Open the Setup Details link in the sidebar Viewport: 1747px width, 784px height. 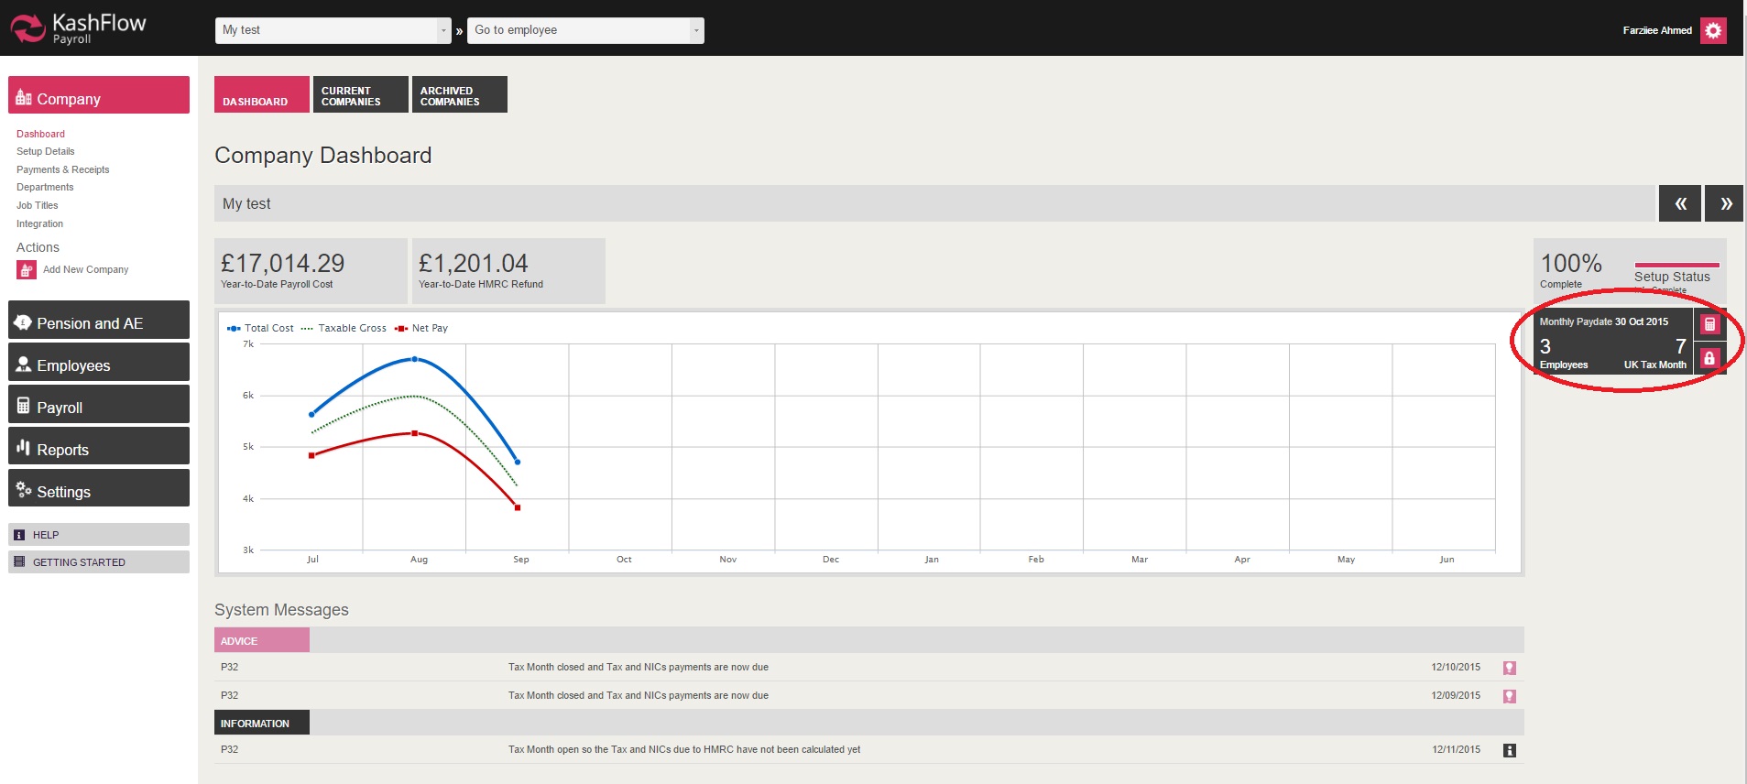46,152
